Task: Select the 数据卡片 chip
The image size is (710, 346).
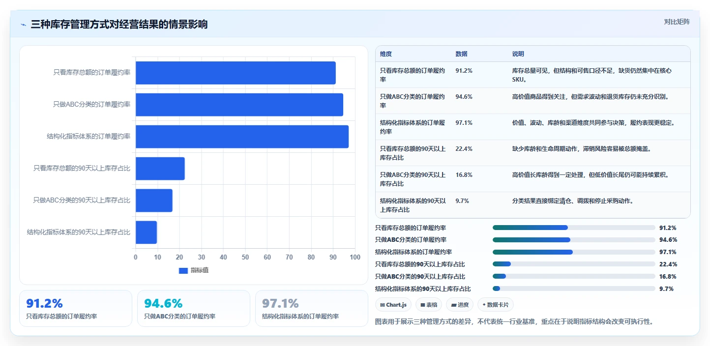Action: tap(496, 305)
